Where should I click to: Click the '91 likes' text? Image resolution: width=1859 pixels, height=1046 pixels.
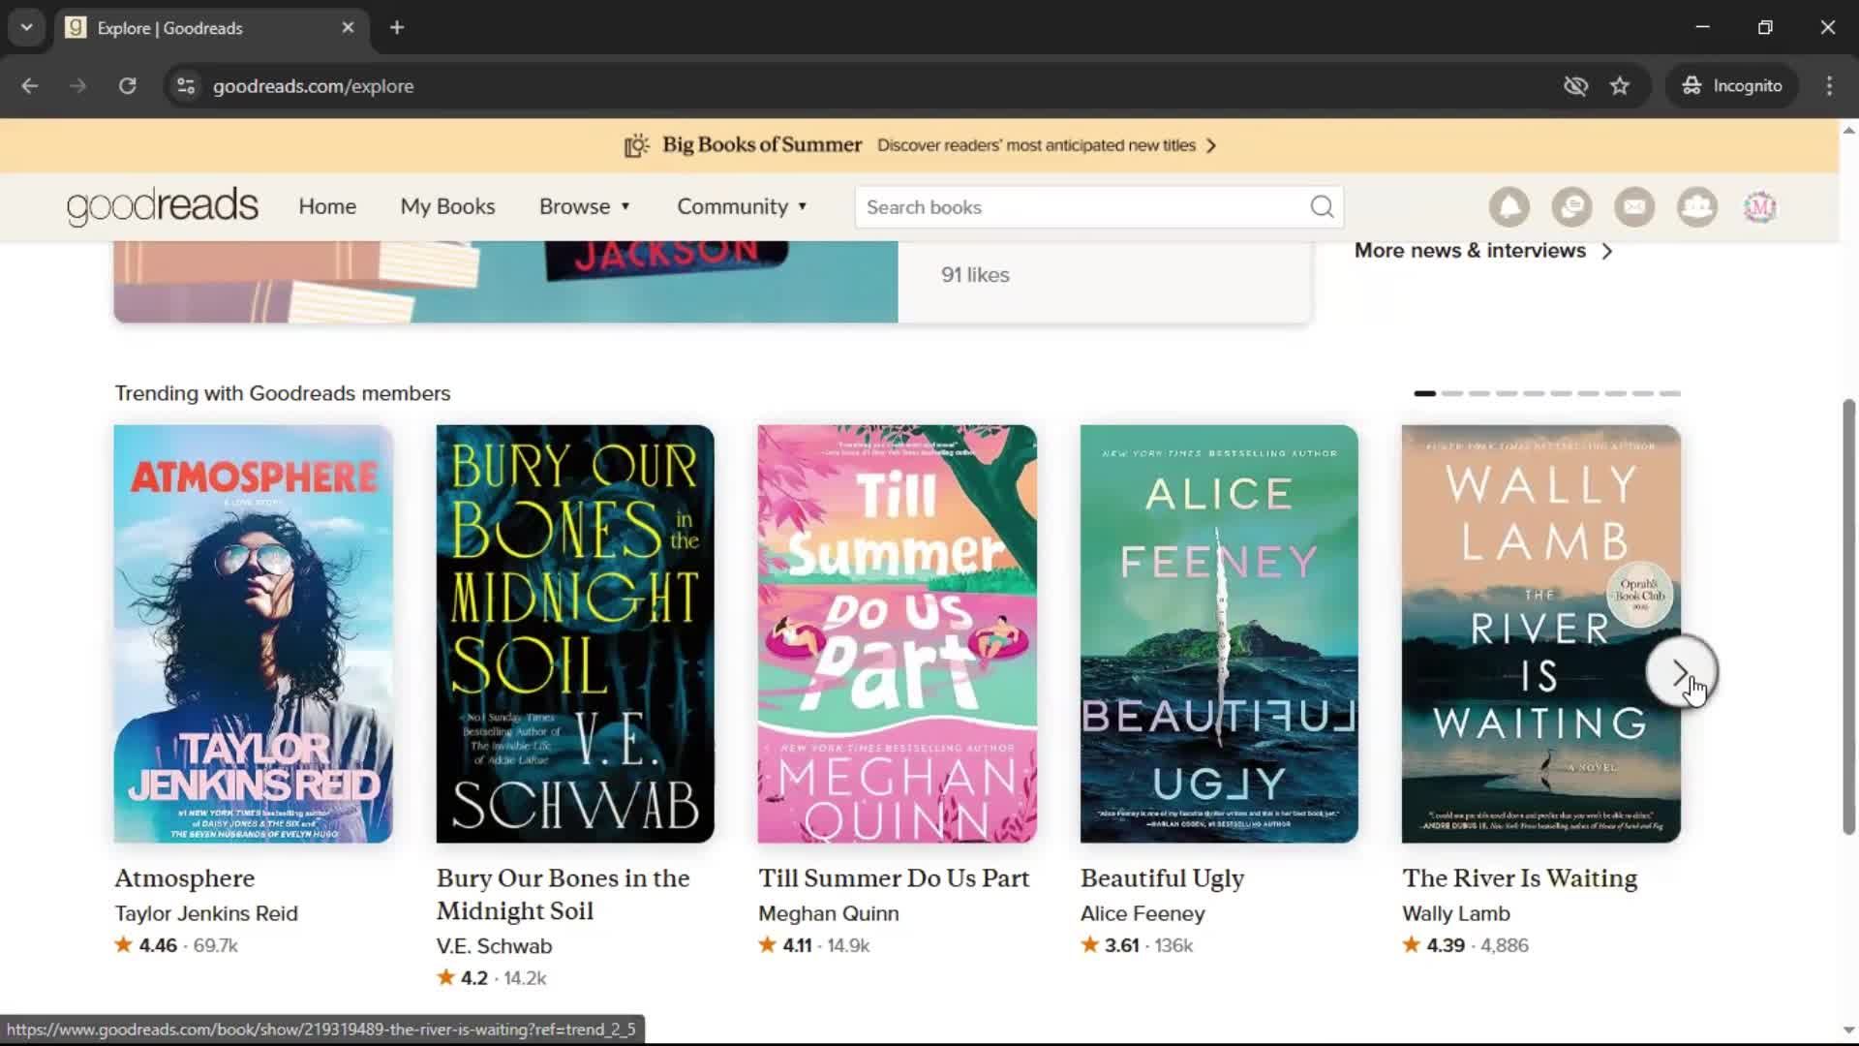tap(975, 275)
